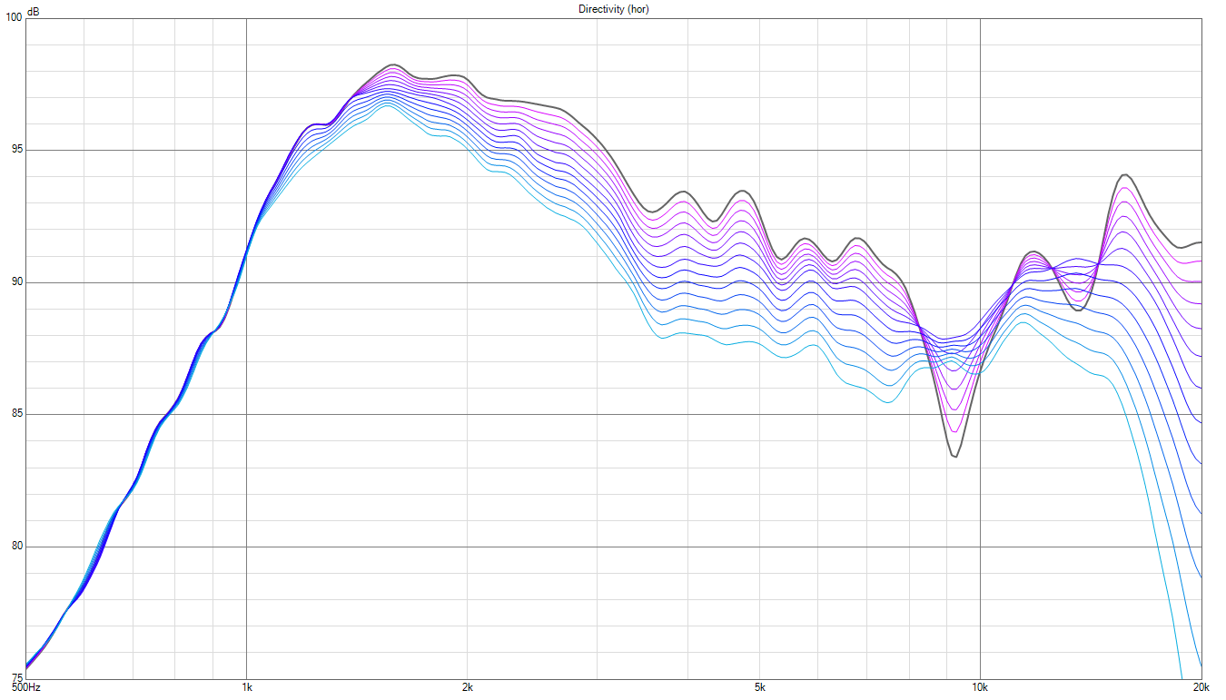Click the 10k frequency axis label
1226x700 pixels.
pos(980,688)
